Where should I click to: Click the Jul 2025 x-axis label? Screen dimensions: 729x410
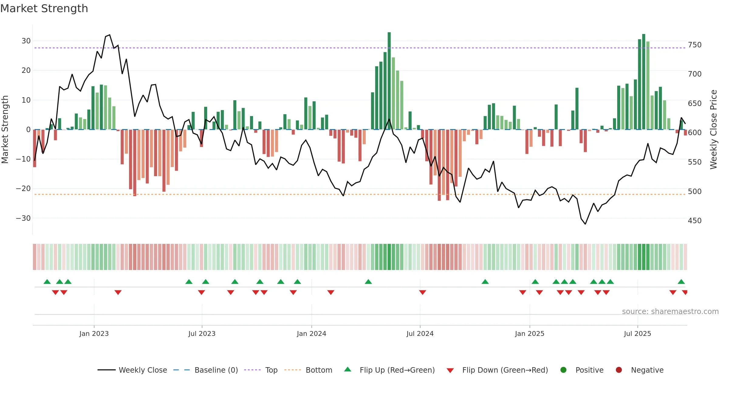pos(638,333)
